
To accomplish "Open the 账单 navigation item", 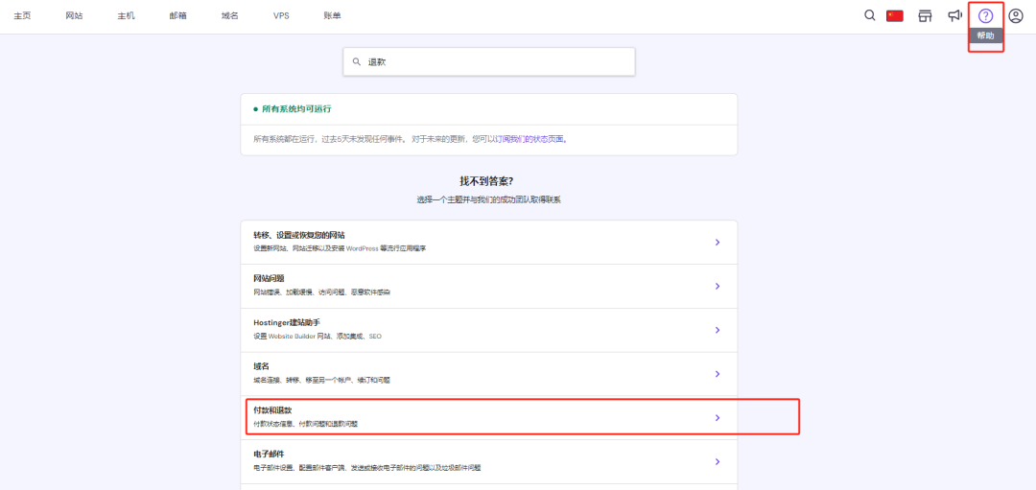I will [330, 16].
